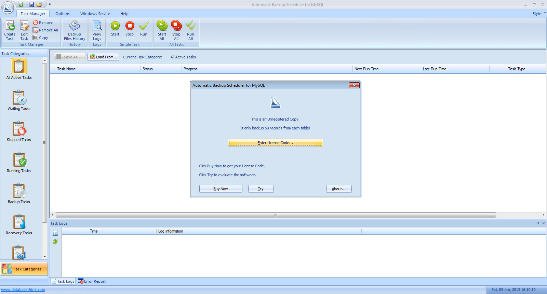Open the Help ribbon tab
The width and height of the screenshot is (547, 294).
[124, 14]
